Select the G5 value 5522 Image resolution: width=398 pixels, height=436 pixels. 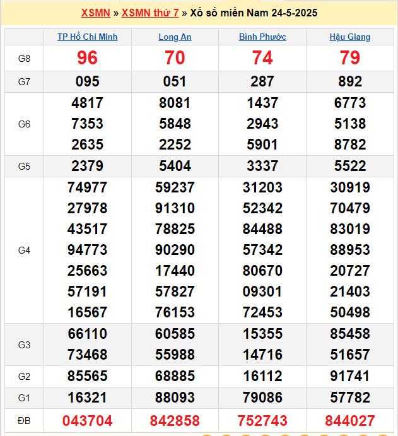tap(350, 166)
